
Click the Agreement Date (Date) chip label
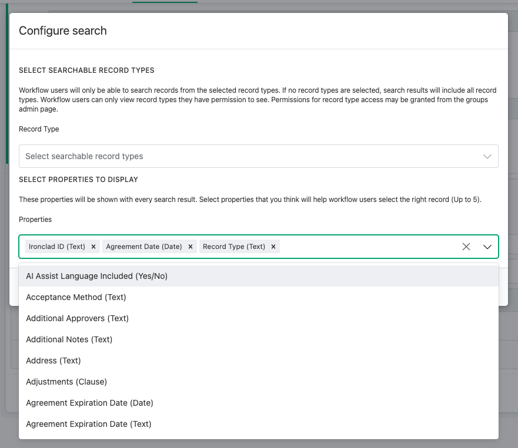[144, 247]
